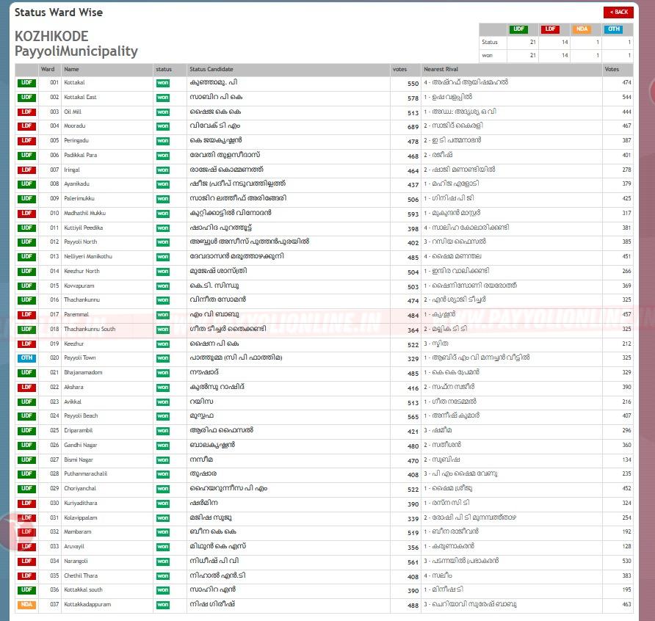The image size is (655, 621).
Task: Click the green UDF badge in summary table
Action: tap(518, 29)
